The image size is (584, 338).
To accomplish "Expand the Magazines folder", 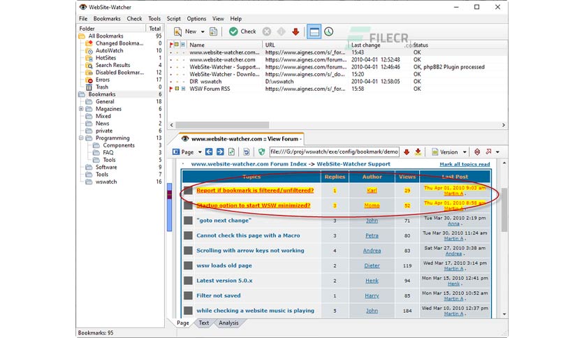I will pyautogui.click(x=81, y=109).
